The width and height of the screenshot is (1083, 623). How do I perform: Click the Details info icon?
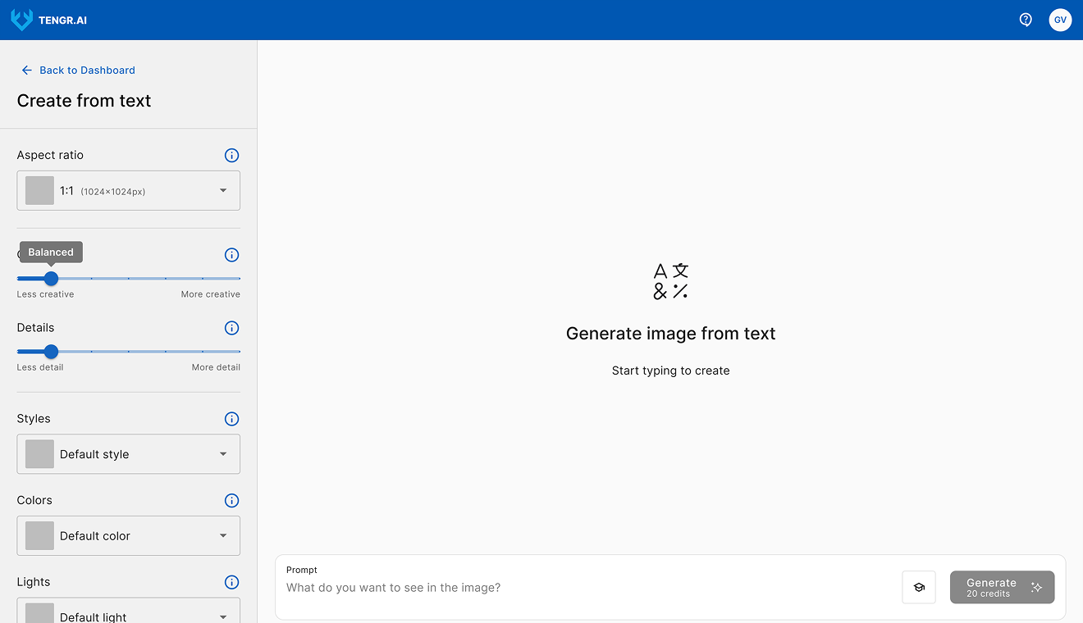(231, 328)
